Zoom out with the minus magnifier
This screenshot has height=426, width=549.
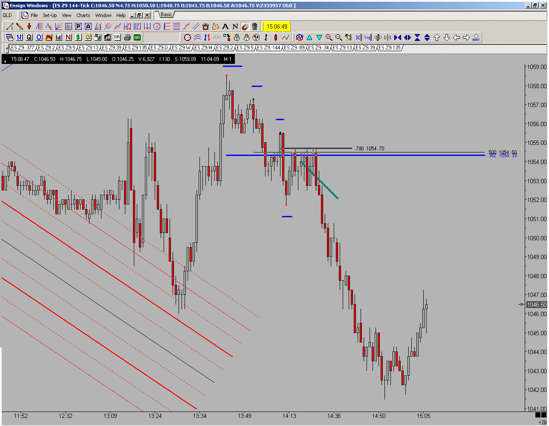click(339, 37)
